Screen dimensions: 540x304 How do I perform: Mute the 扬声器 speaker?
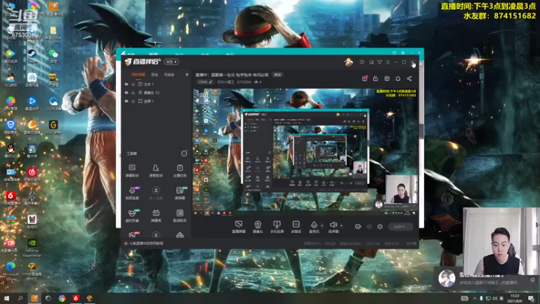click(x=333, y=226)
